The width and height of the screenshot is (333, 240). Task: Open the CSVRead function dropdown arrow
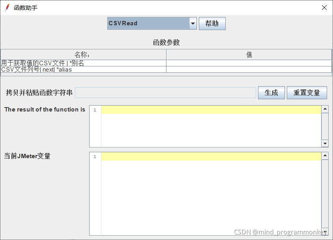click(193, 23)
